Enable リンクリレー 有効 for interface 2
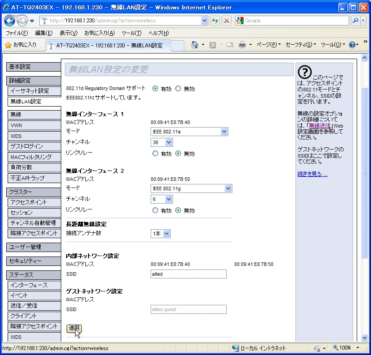This screenshot has width=371, height=355. pos(155,210)
